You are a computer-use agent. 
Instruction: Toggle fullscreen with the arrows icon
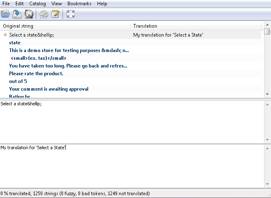[x=71, y=14]
